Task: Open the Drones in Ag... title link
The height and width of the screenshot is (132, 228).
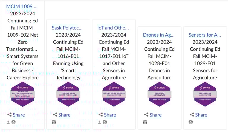Action: pyautogui.click(x=159, y=35)
